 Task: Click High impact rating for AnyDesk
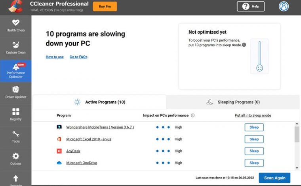click(169, 151)
